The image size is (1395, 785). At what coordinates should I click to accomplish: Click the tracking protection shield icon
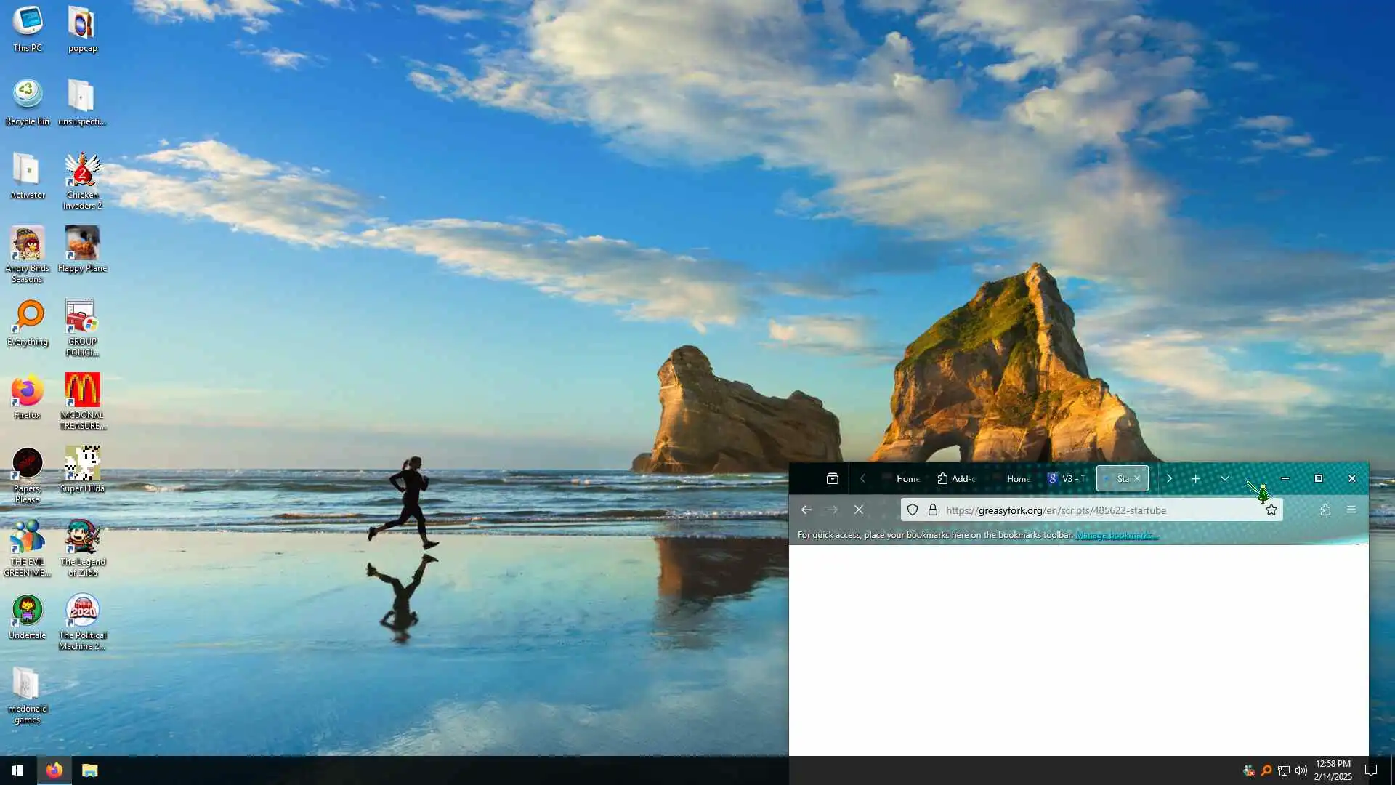[x=913, y=510]
